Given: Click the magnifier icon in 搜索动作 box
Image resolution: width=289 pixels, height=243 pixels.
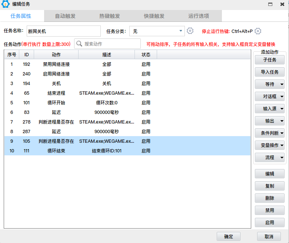Looking at the screenshot, I should point(79,44).
